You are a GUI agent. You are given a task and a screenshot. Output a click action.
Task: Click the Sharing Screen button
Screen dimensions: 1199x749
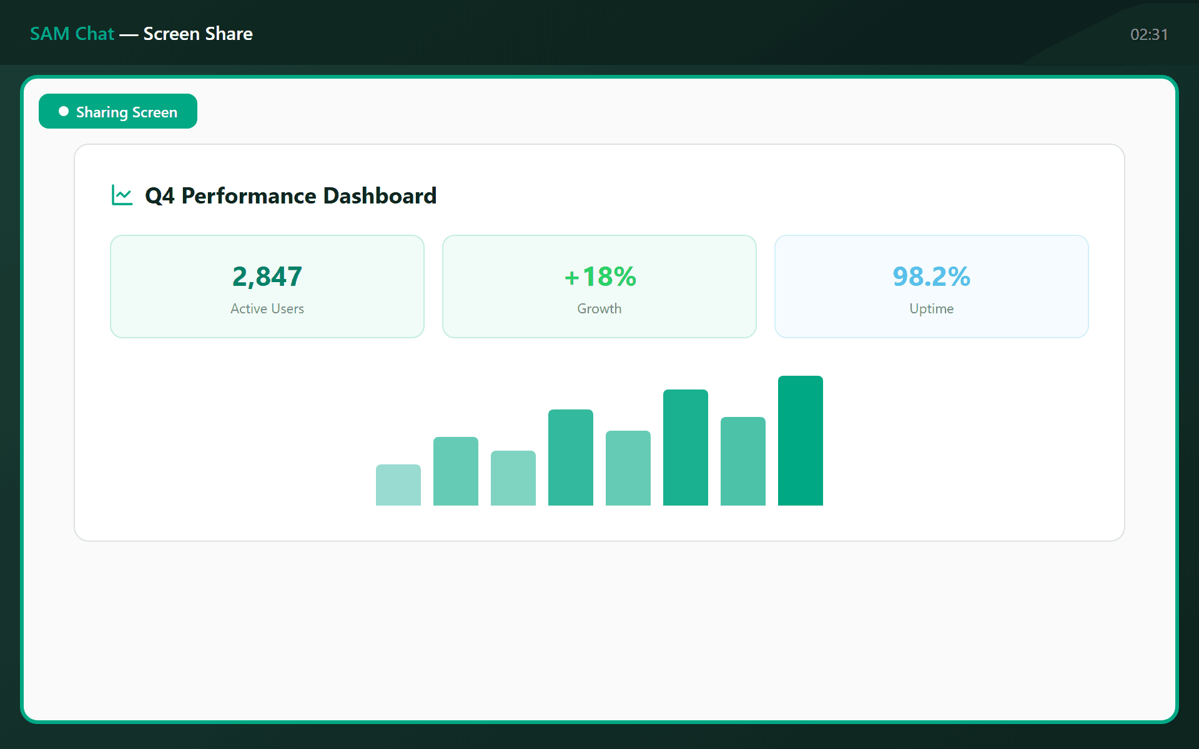118,112
